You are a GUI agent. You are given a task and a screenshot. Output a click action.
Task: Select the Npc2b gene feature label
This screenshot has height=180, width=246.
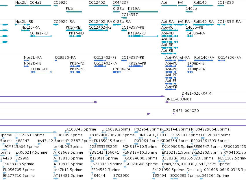tap(21, 3)
